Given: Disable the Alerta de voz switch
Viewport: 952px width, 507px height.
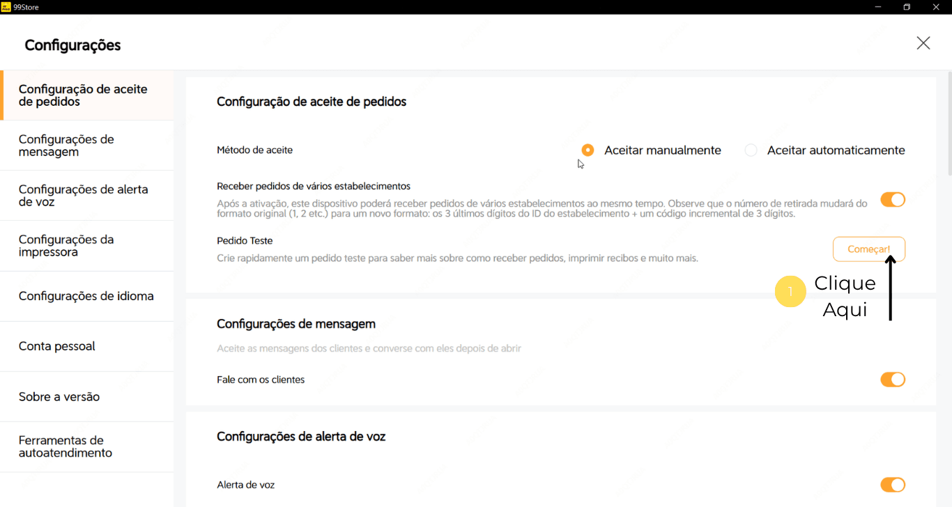Looking at the screenshot, I should (892, 485).
